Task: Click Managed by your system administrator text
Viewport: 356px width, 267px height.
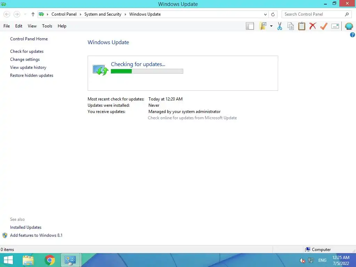Action: coord(184,112)
